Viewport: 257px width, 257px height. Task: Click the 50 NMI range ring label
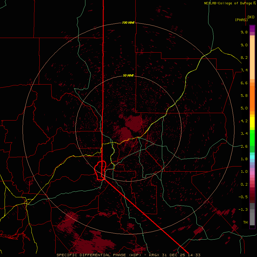click(128, 76)
